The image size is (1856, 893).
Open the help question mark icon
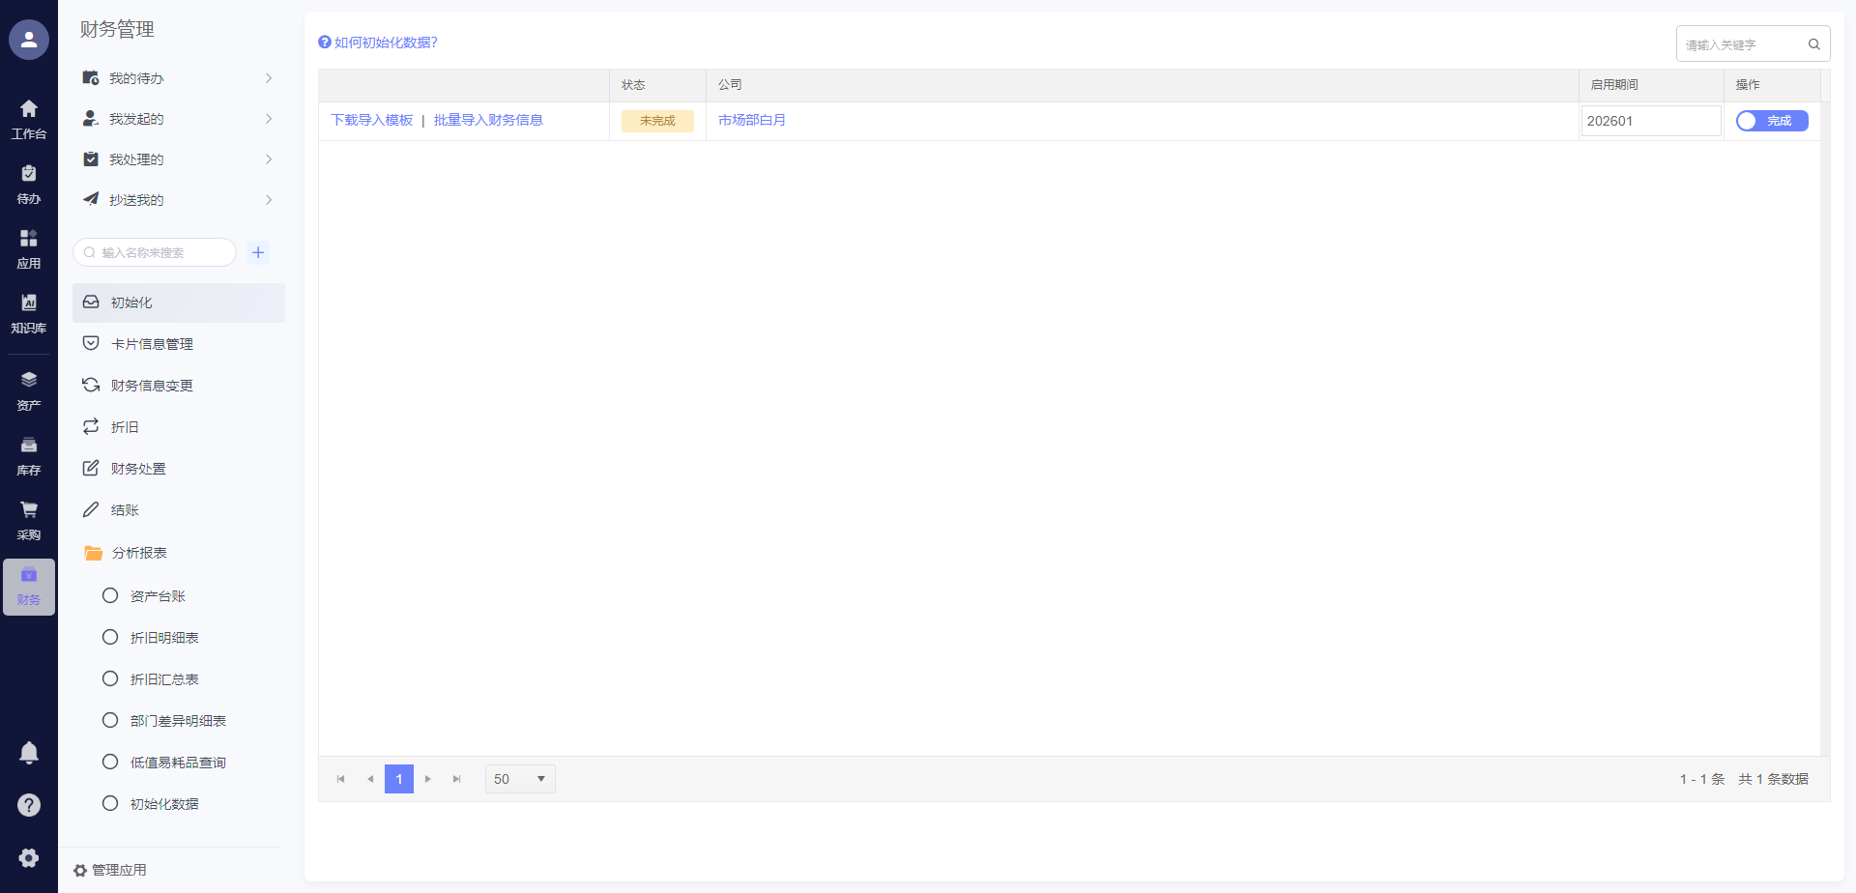[x=29, y=805]
